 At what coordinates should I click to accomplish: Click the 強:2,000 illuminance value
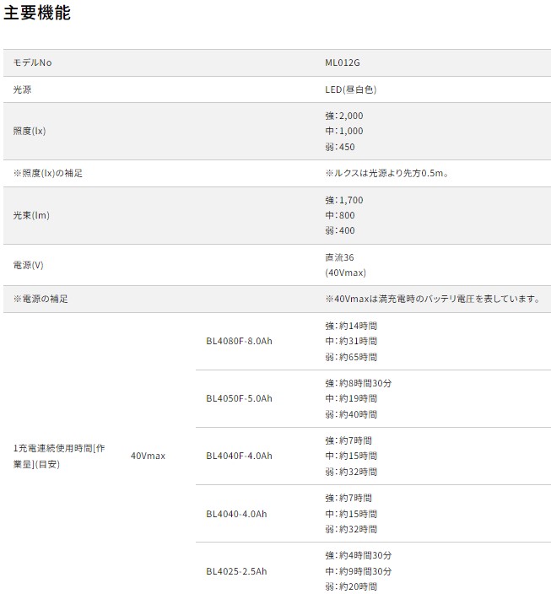[x=344, y=116]
